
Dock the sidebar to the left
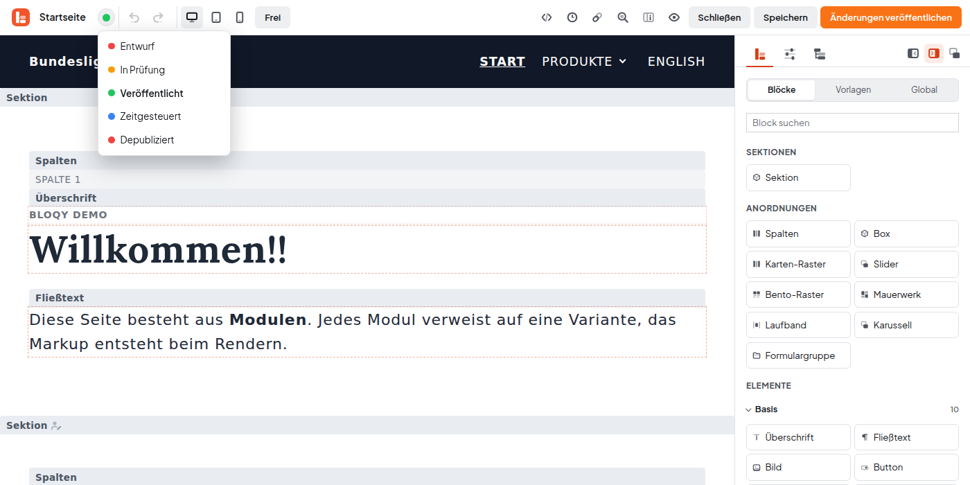(913, 53)
